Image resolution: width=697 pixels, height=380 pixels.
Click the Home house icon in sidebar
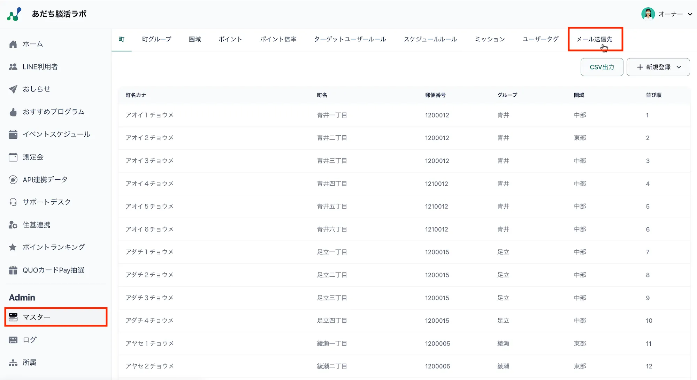[13, 44]
